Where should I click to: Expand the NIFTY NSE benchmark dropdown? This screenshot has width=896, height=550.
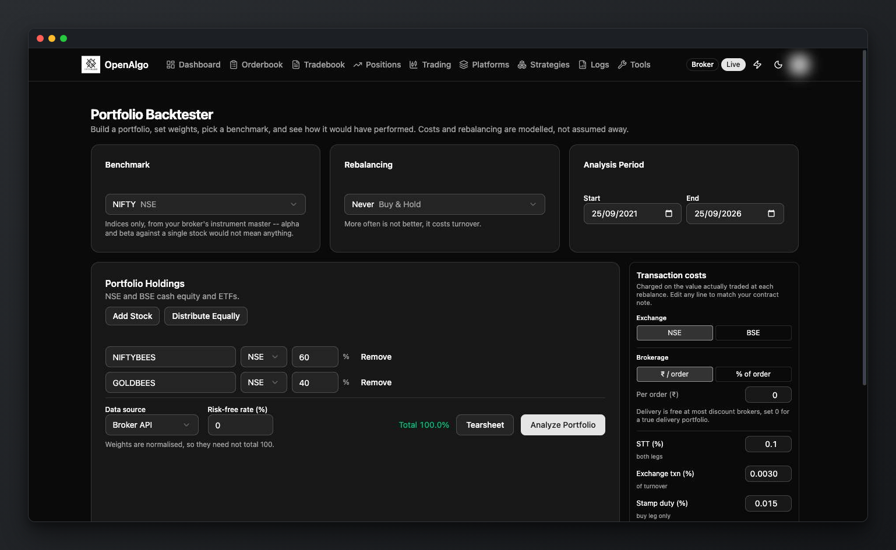point(205,204)
